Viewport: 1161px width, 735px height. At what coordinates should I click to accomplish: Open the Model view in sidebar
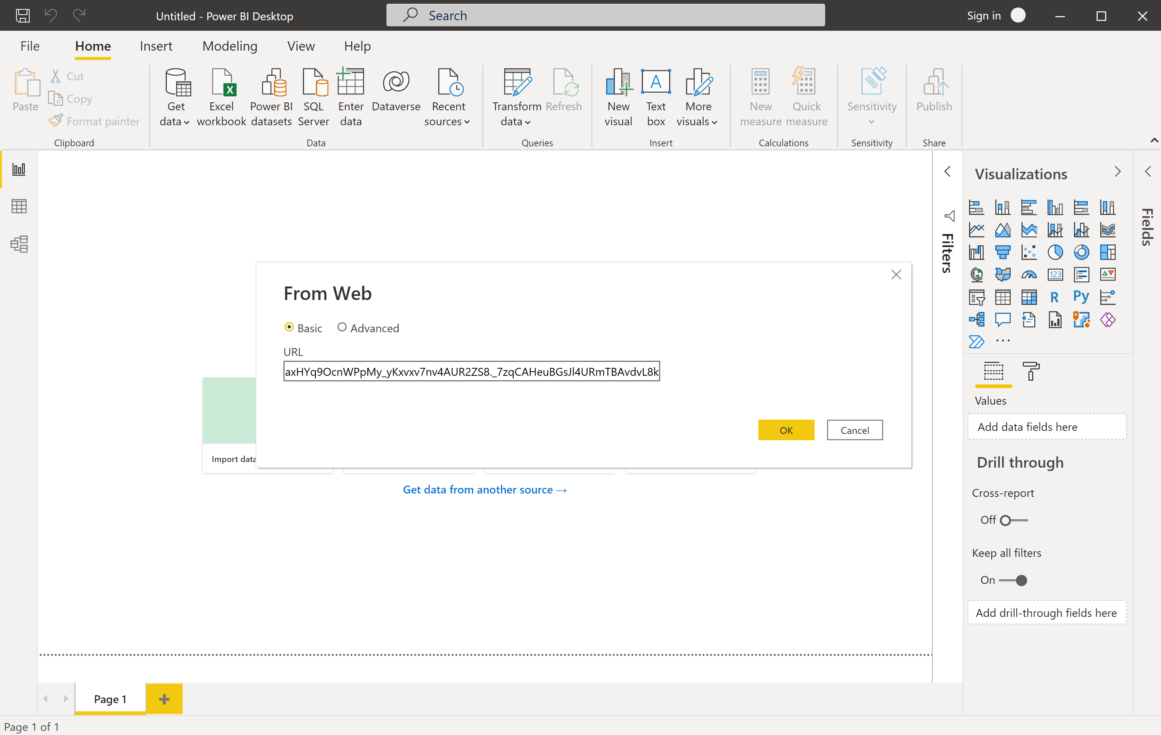point(19,244)
